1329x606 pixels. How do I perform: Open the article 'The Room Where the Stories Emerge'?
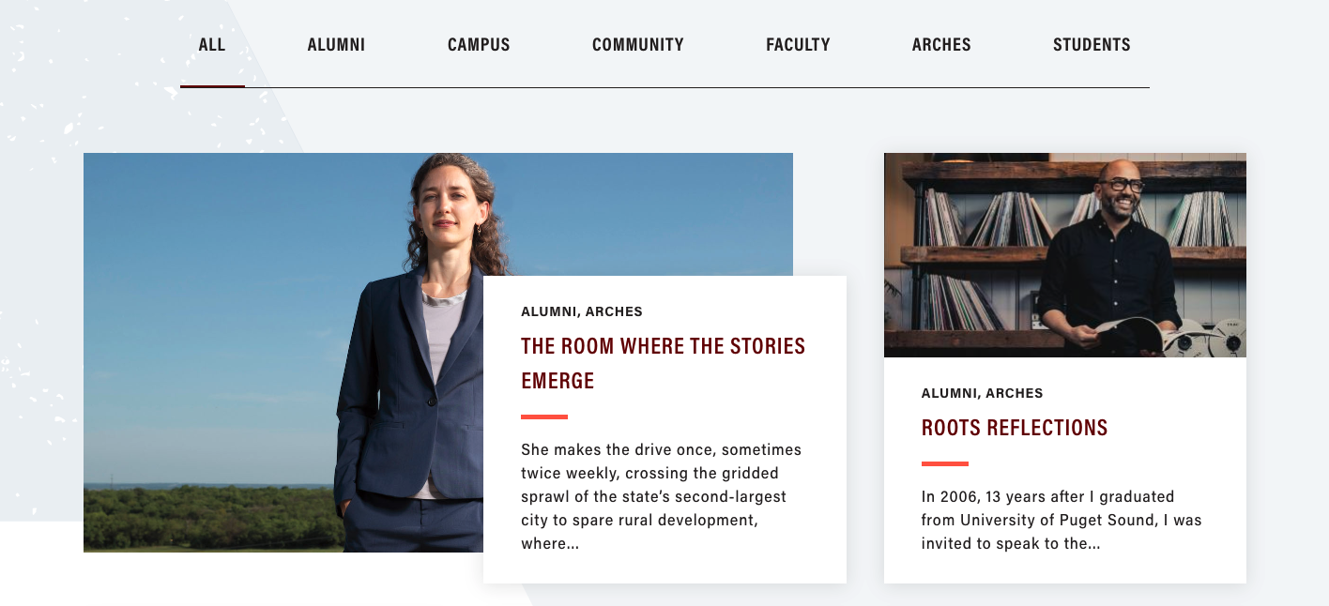(x=663, y=362)
